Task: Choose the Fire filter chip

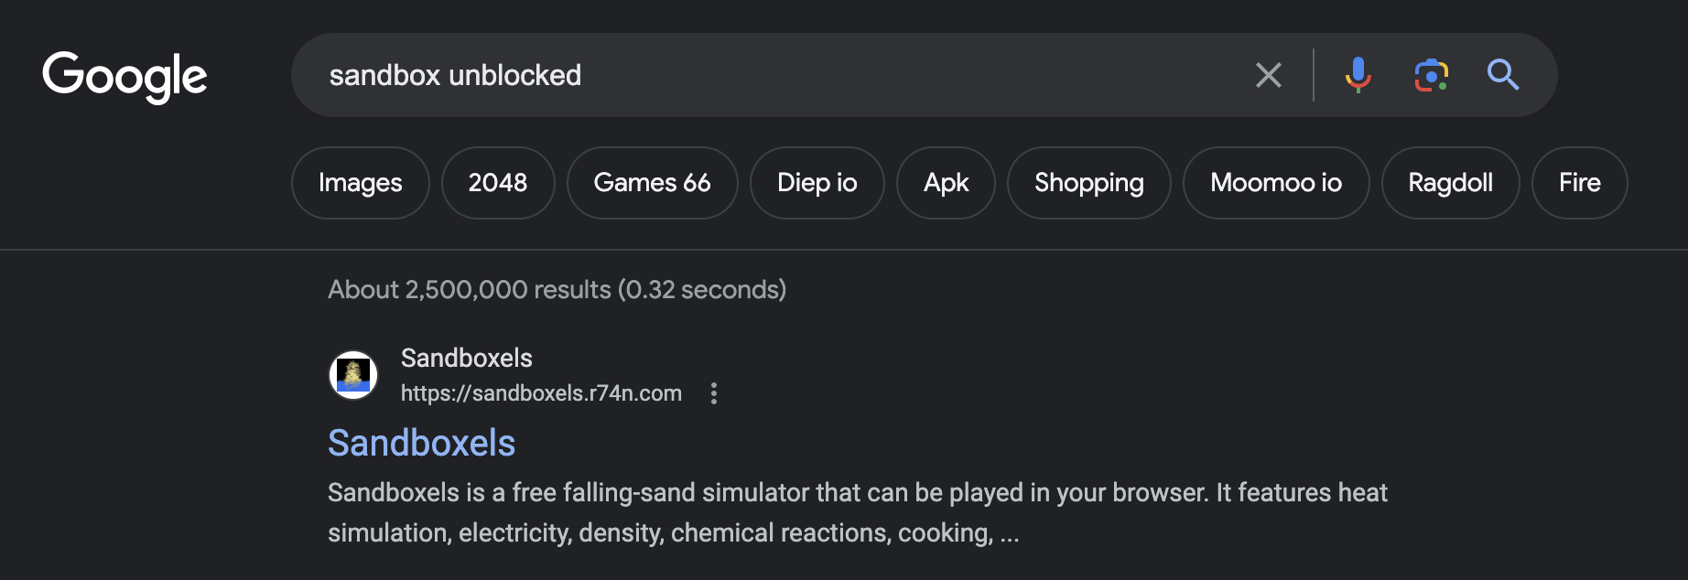Action: 1579,183
